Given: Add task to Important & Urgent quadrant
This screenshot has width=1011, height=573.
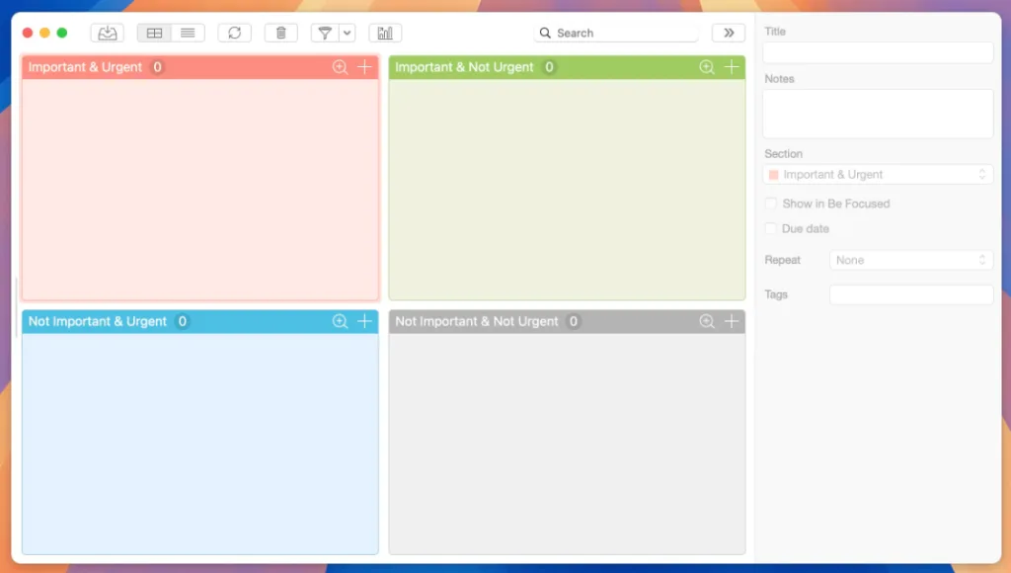Looking at the screenshot, I should point(364,67).
